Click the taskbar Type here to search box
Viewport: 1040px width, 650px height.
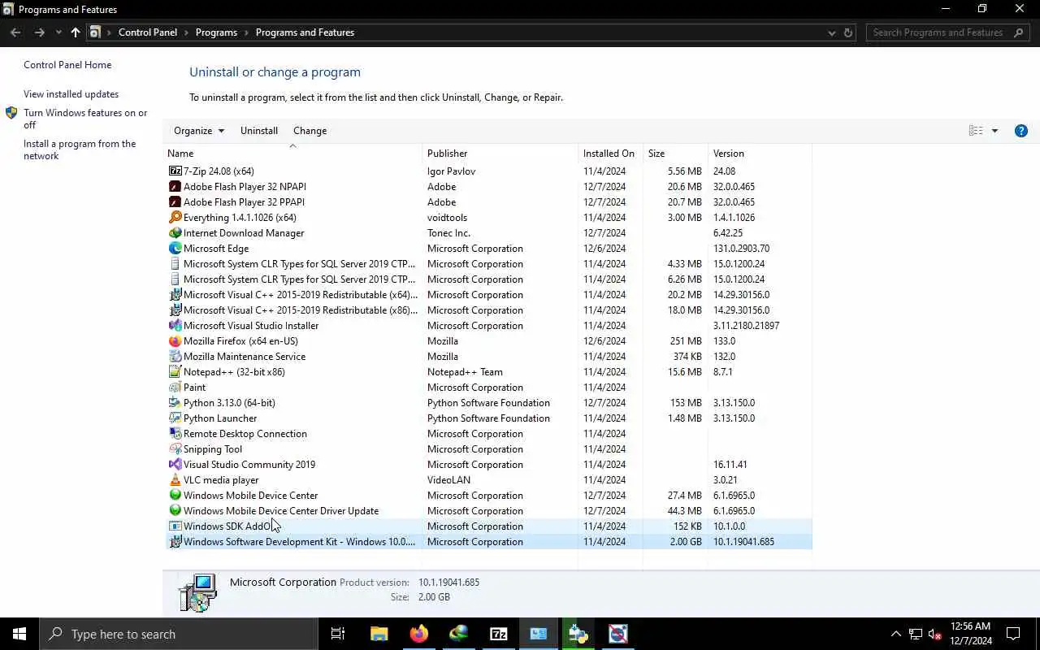(179, 634)
